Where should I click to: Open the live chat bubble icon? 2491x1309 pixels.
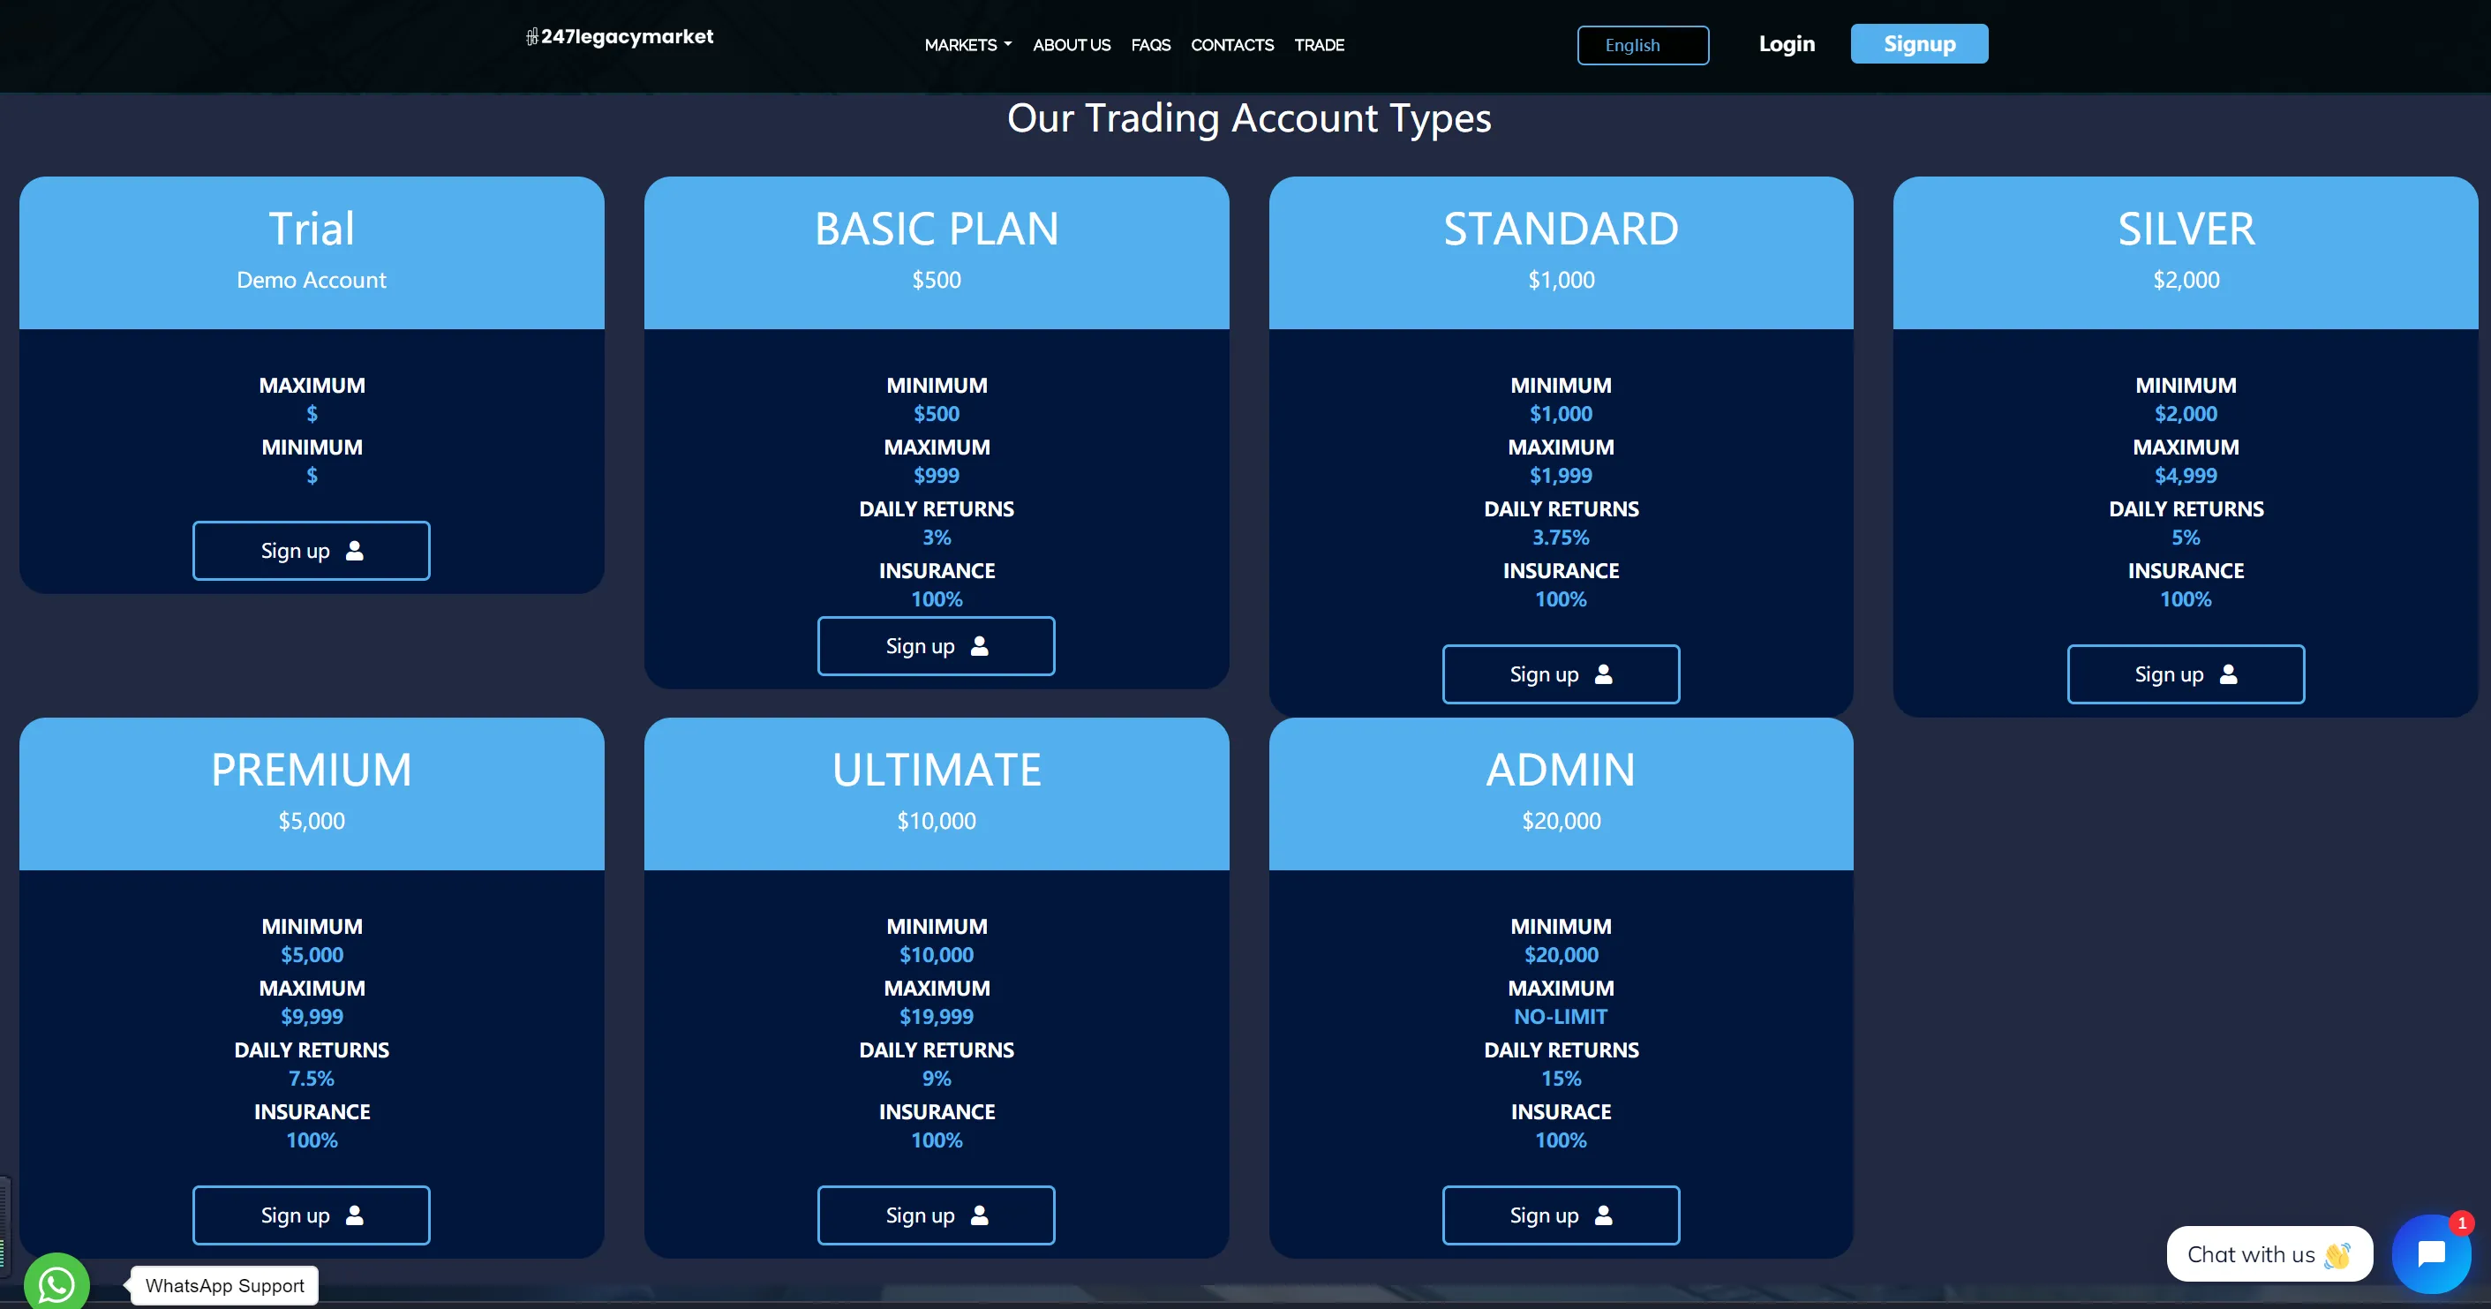[x=2430, y=1254]
